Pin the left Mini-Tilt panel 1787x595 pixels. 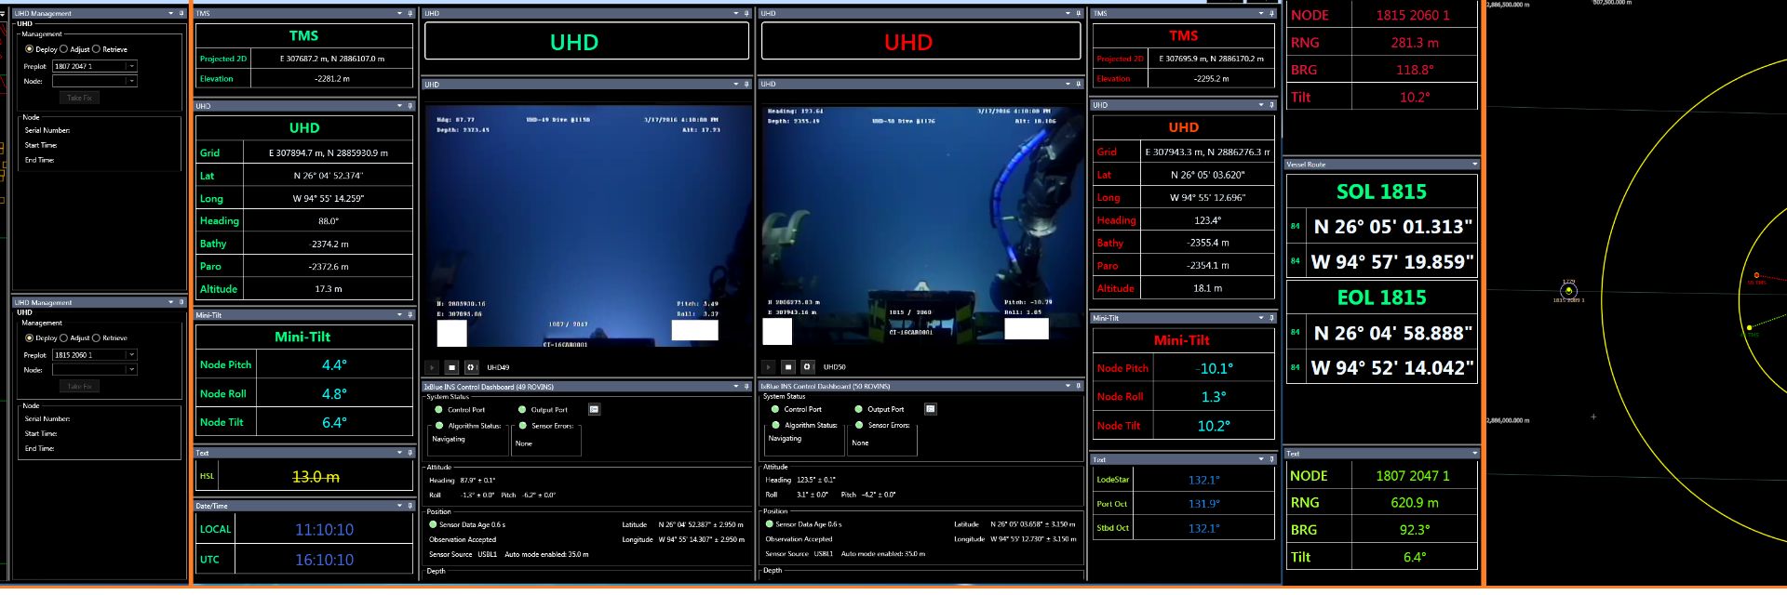pyautogui.click(x=410, y=315)
